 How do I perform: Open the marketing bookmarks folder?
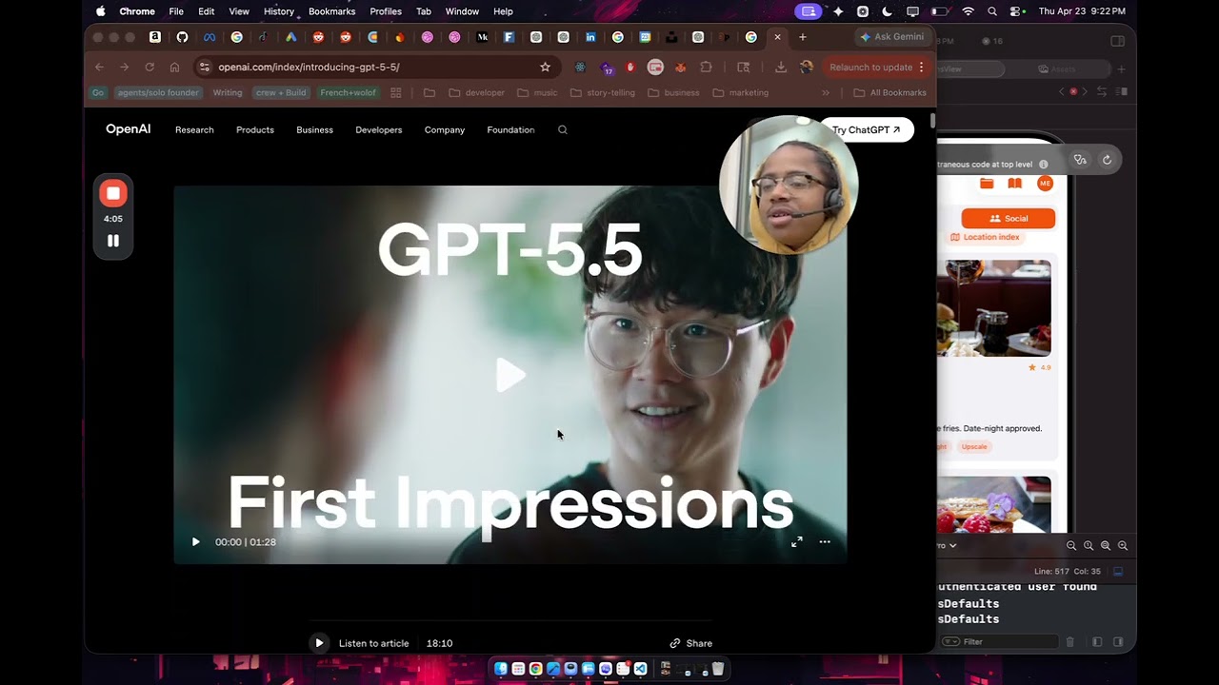coord(740,92)
